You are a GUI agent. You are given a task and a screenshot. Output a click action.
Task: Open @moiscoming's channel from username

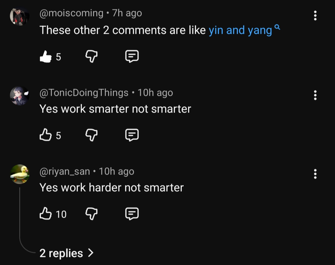[71, 13]
